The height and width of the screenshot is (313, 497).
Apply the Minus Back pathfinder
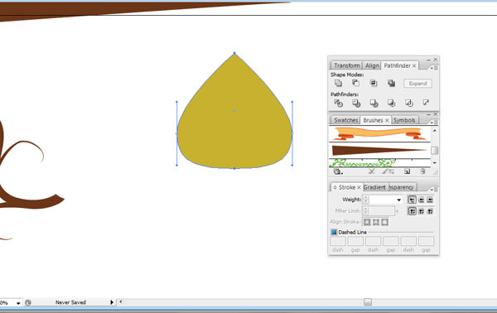(426, 103)
